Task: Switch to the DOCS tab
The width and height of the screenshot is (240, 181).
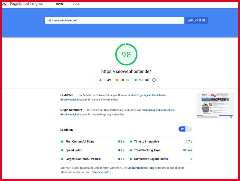Action: [76, 4]
